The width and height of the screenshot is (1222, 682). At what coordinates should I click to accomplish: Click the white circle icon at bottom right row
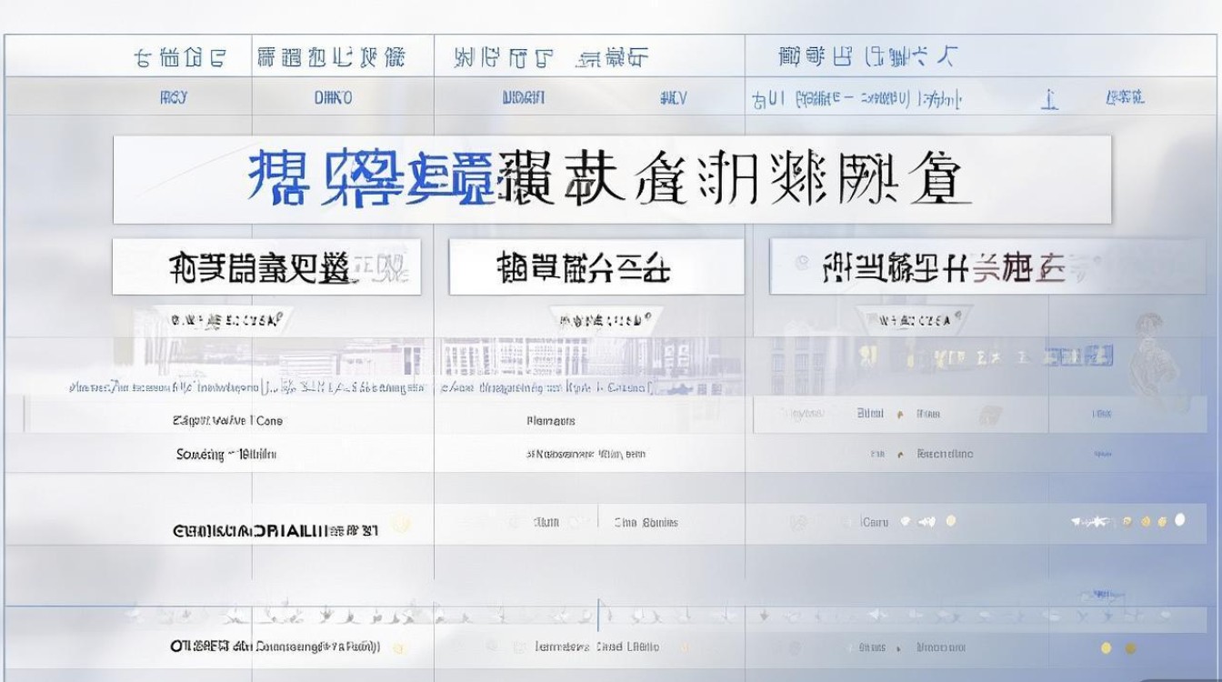[1179, 519]
